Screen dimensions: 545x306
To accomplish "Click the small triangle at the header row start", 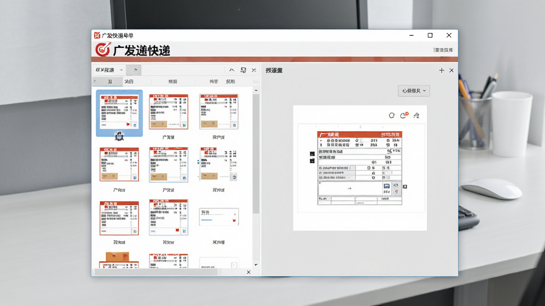I will [x=95, y=81].
